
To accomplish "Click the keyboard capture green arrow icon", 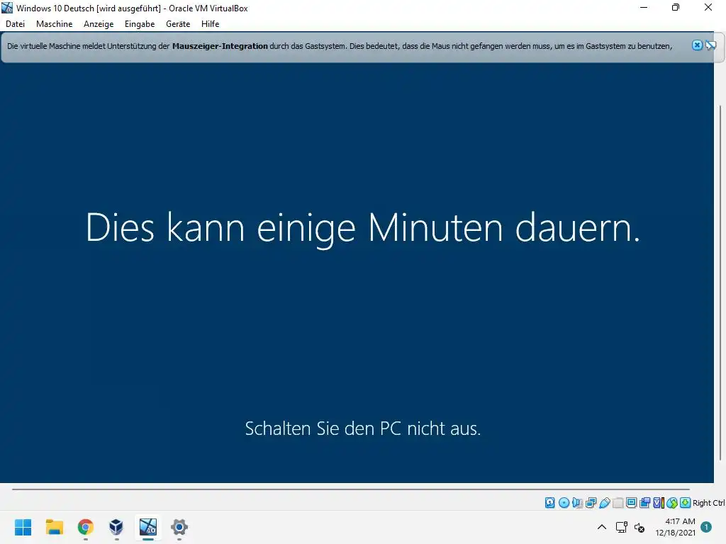I will coord(686,503).
